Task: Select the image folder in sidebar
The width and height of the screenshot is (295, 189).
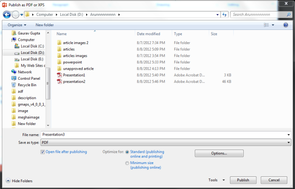Action: pos(20,111)
